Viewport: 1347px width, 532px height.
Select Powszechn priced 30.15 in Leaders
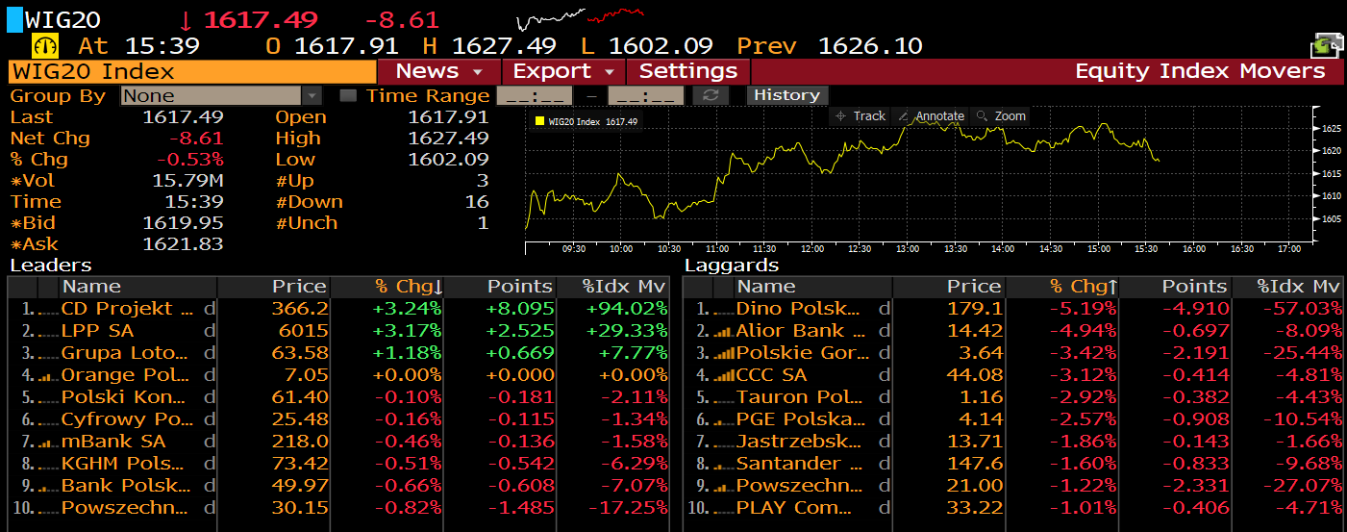(x=338, y=508)
